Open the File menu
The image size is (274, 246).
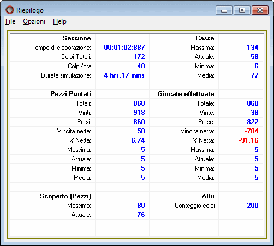[10, 21]
